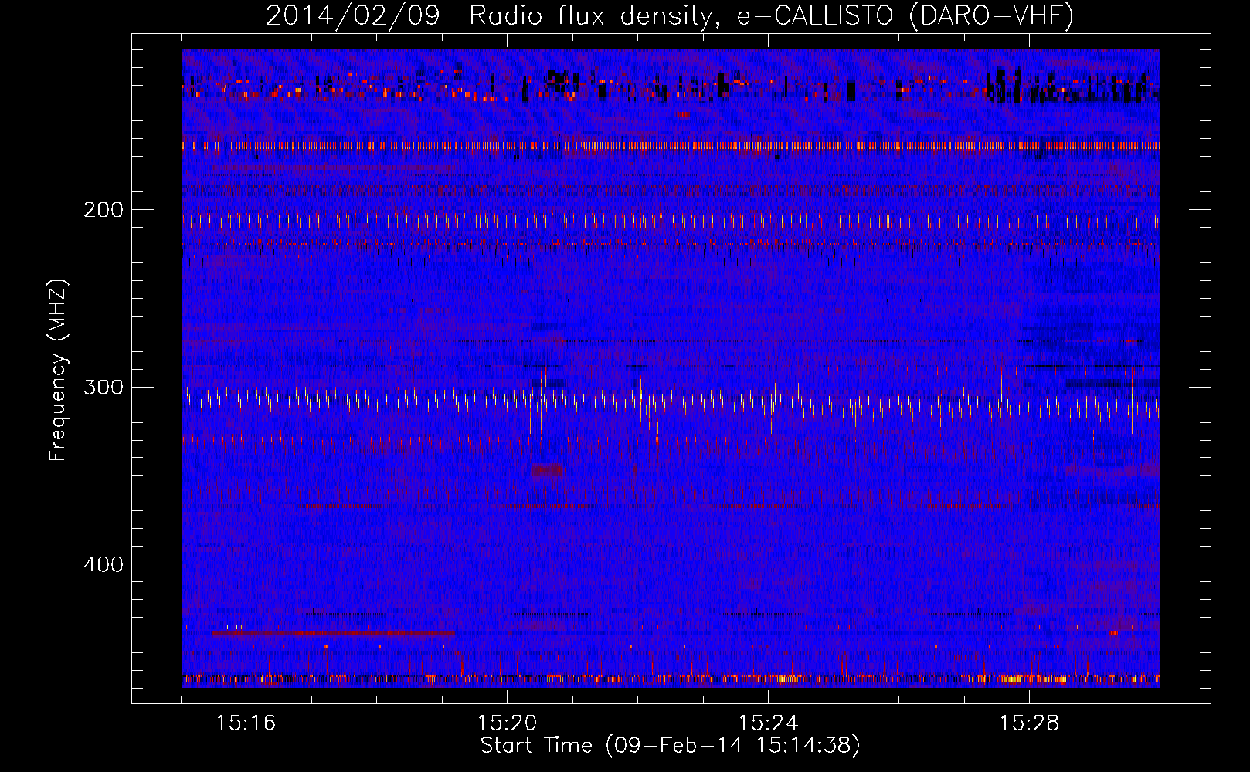Click the Start Time axis label
Screen dimensions: 1250x772
670,746
